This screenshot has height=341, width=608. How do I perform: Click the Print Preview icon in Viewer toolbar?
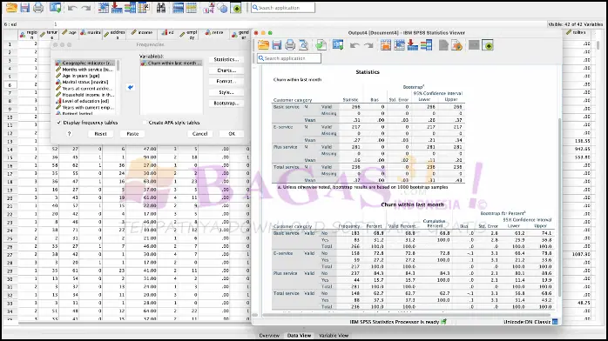[304, 45]
